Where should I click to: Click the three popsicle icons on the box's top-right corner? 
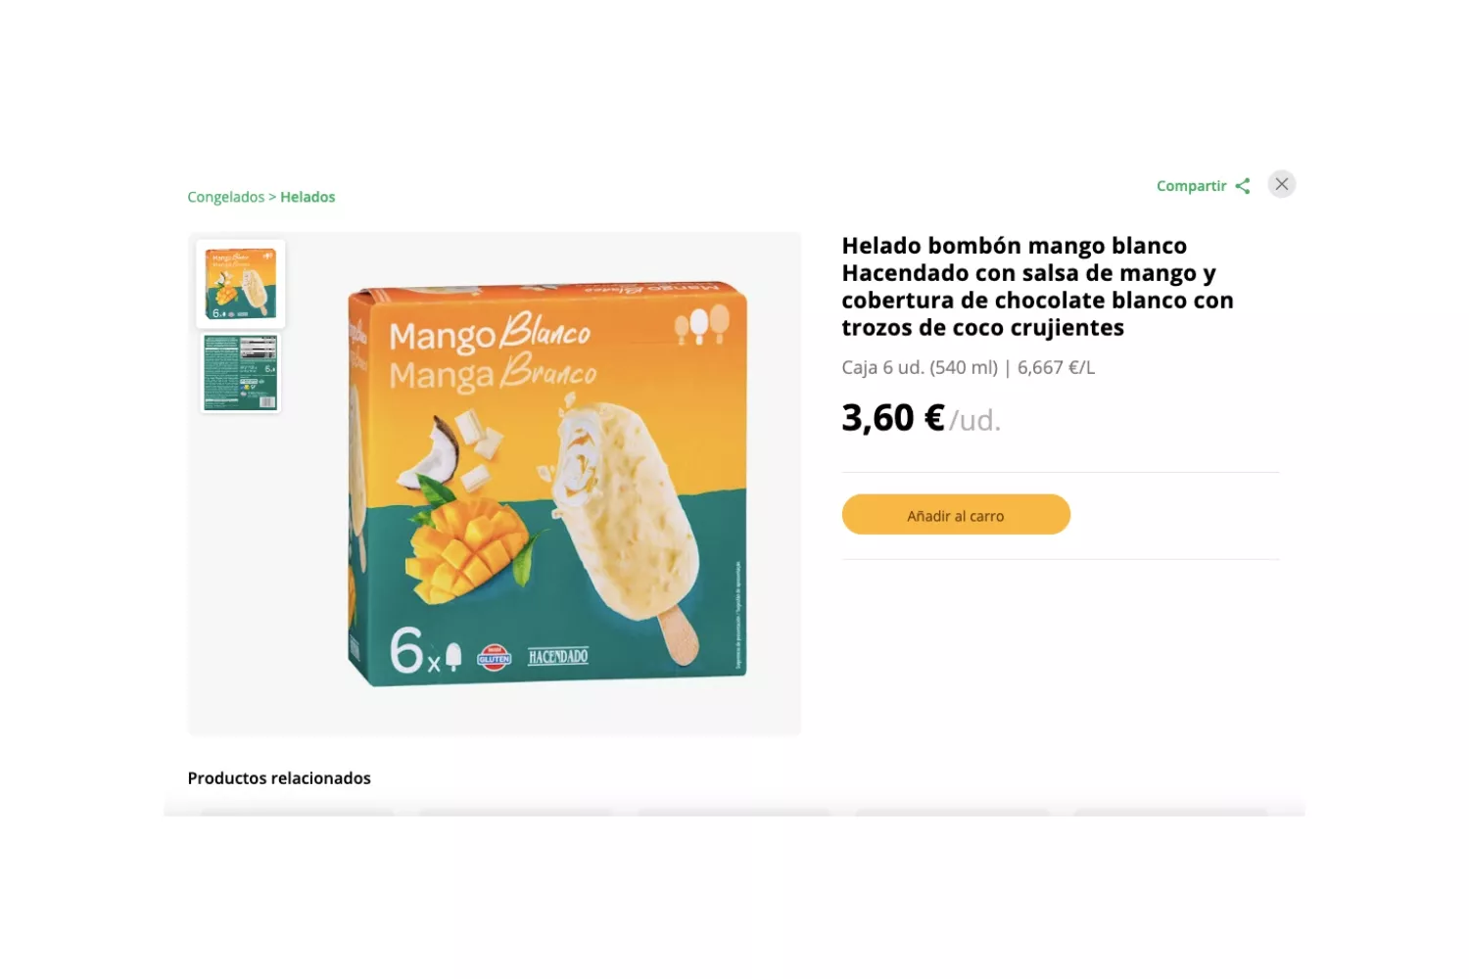[x=702, y=324]
